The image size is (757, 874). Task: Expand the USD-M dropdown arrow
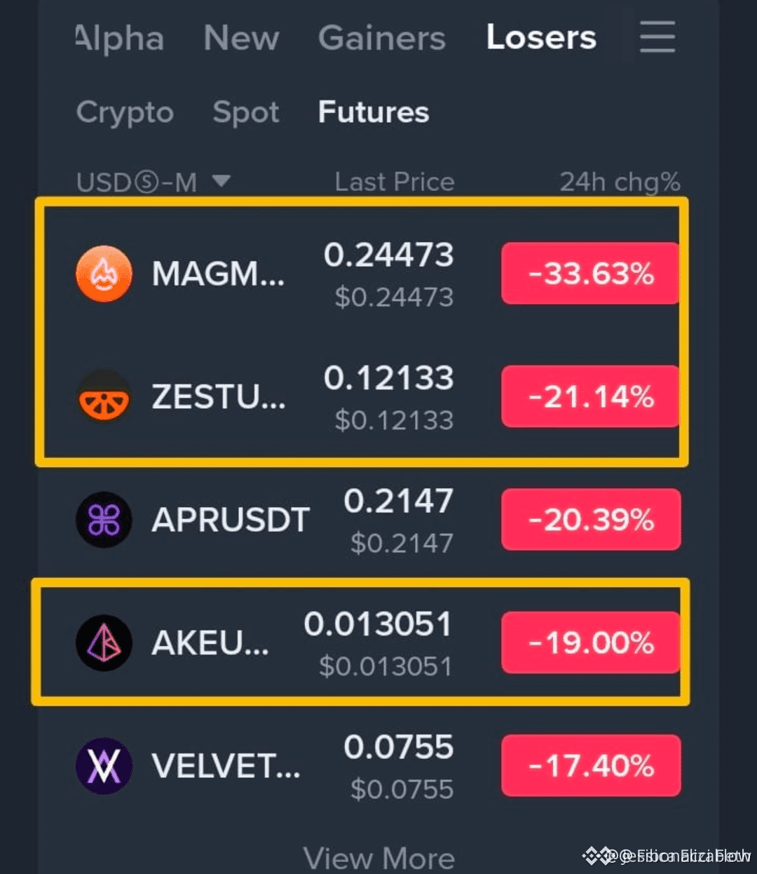(221, 182)
